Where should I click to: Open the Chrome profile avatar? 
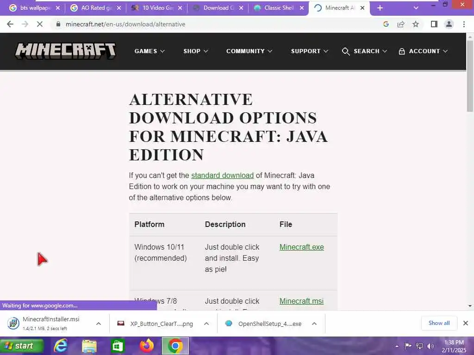tap(449, 24)
